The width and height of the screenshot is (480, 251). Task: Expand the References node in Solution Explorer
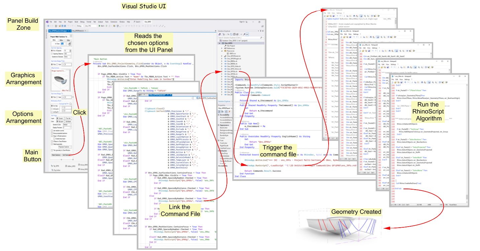point(222,48)
